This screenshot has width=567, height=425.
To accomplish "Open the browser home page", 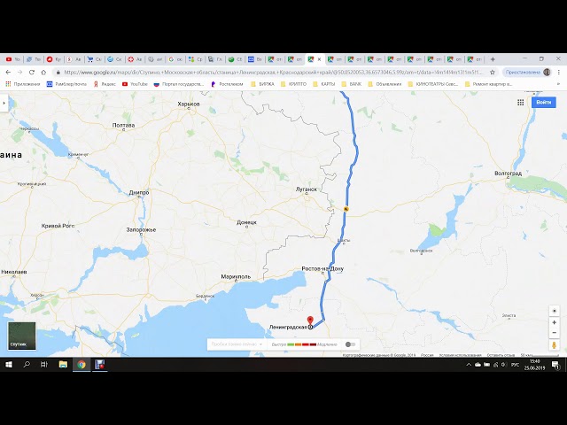I will [43, 73].
